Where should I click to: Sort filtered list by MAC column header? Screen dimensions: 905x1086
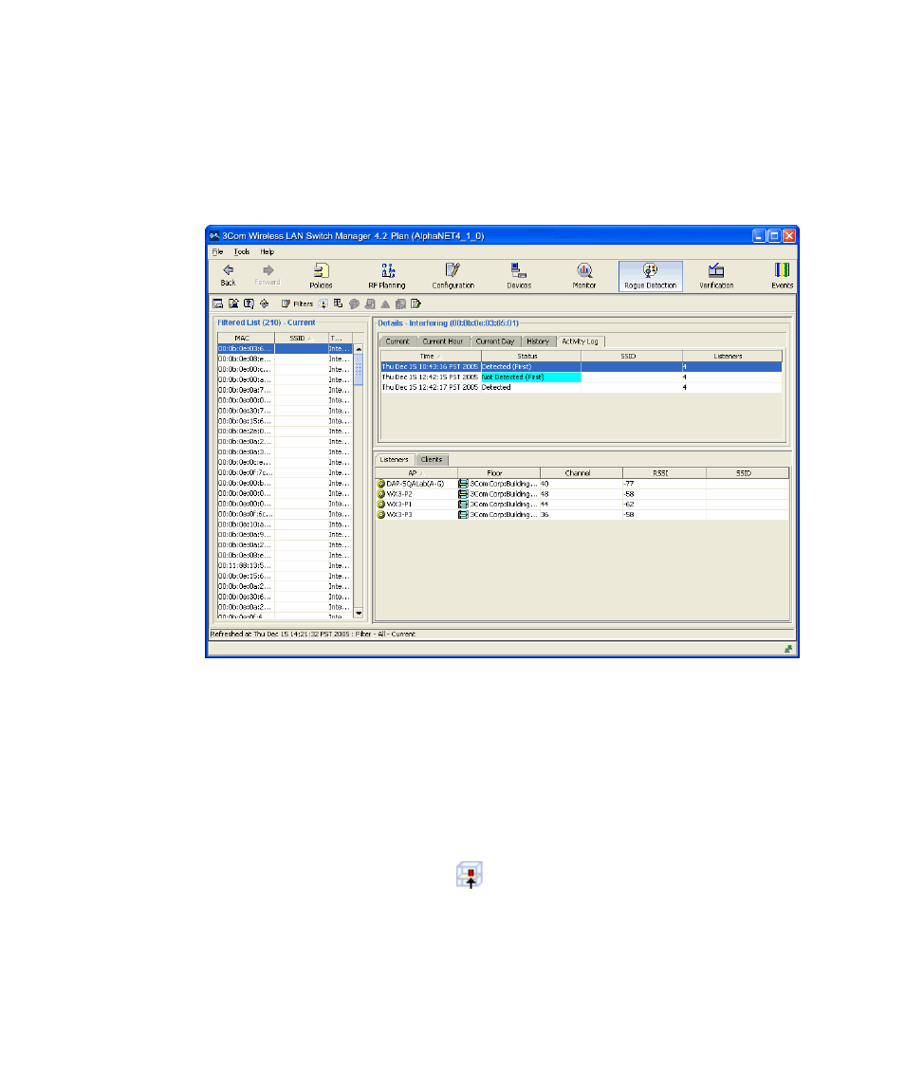(246, 338)
